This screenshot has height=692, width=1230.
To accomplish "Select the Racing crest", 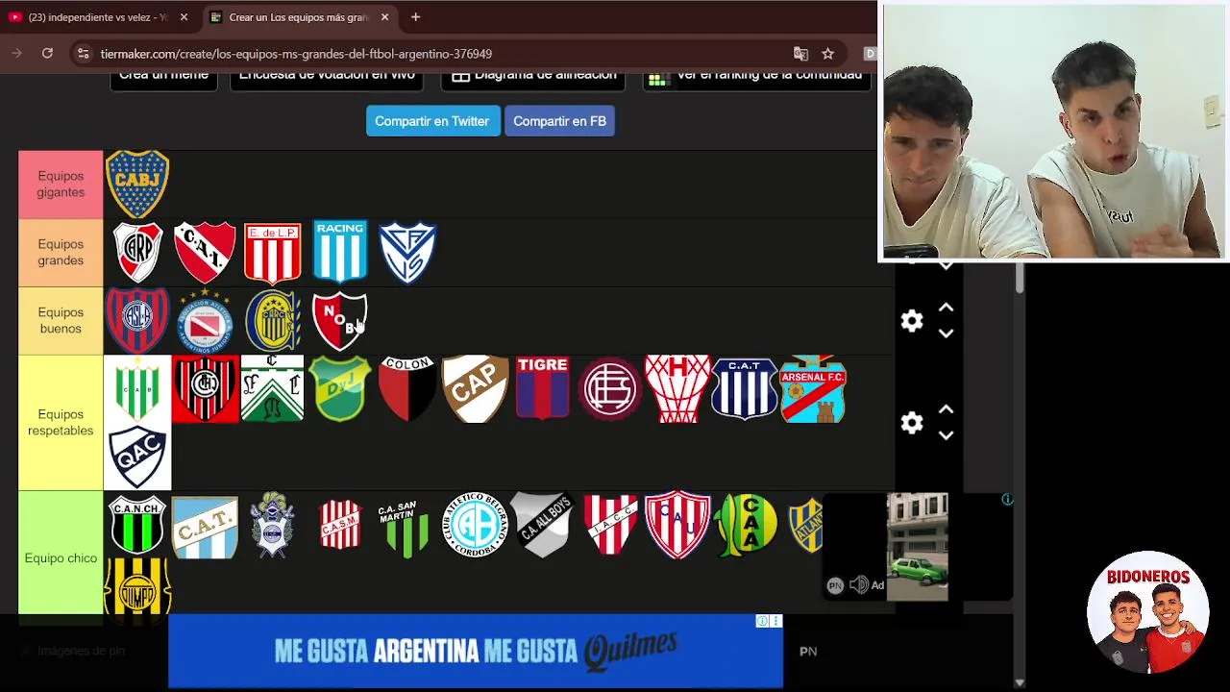I will 340,252.
